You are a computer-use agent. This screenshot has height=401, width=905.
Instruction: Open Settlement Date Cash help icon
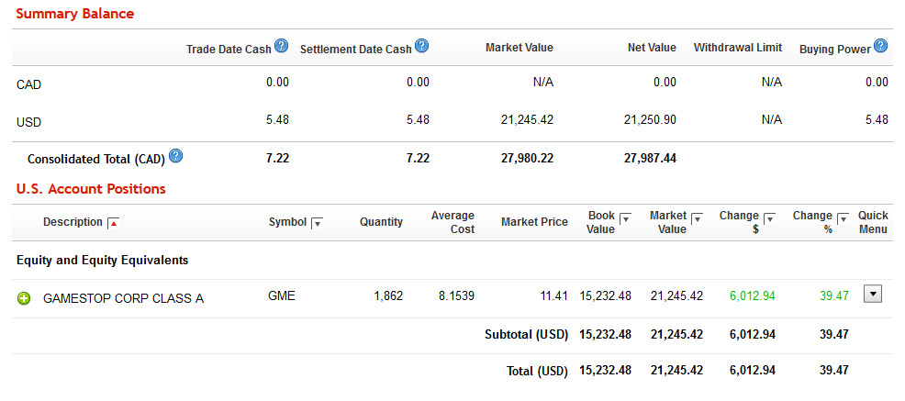coord(422,46)
